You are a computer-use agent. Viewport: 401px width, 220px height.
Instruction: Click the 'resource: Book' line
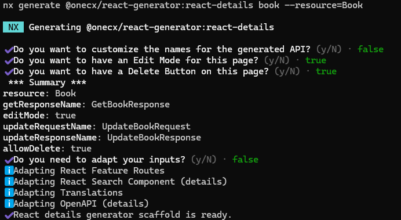point(39,93)
